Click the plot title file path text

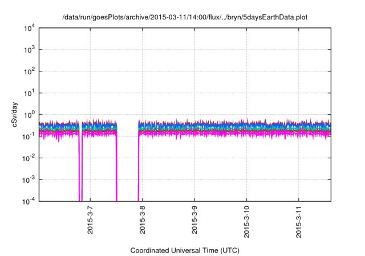pyautogui.click(x=185, y=17)
